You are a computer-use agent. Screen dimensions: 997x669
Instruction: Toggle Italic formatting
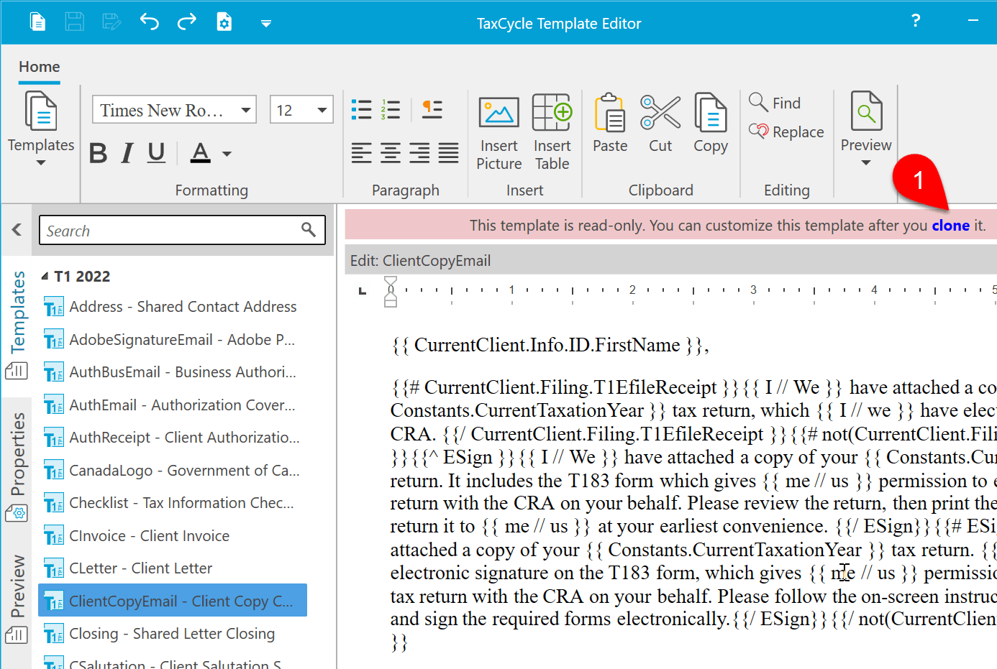click(127, 153)
